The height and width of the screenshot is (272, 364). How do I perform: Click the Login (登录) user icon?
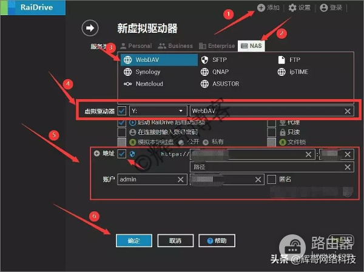coord(323,8)
